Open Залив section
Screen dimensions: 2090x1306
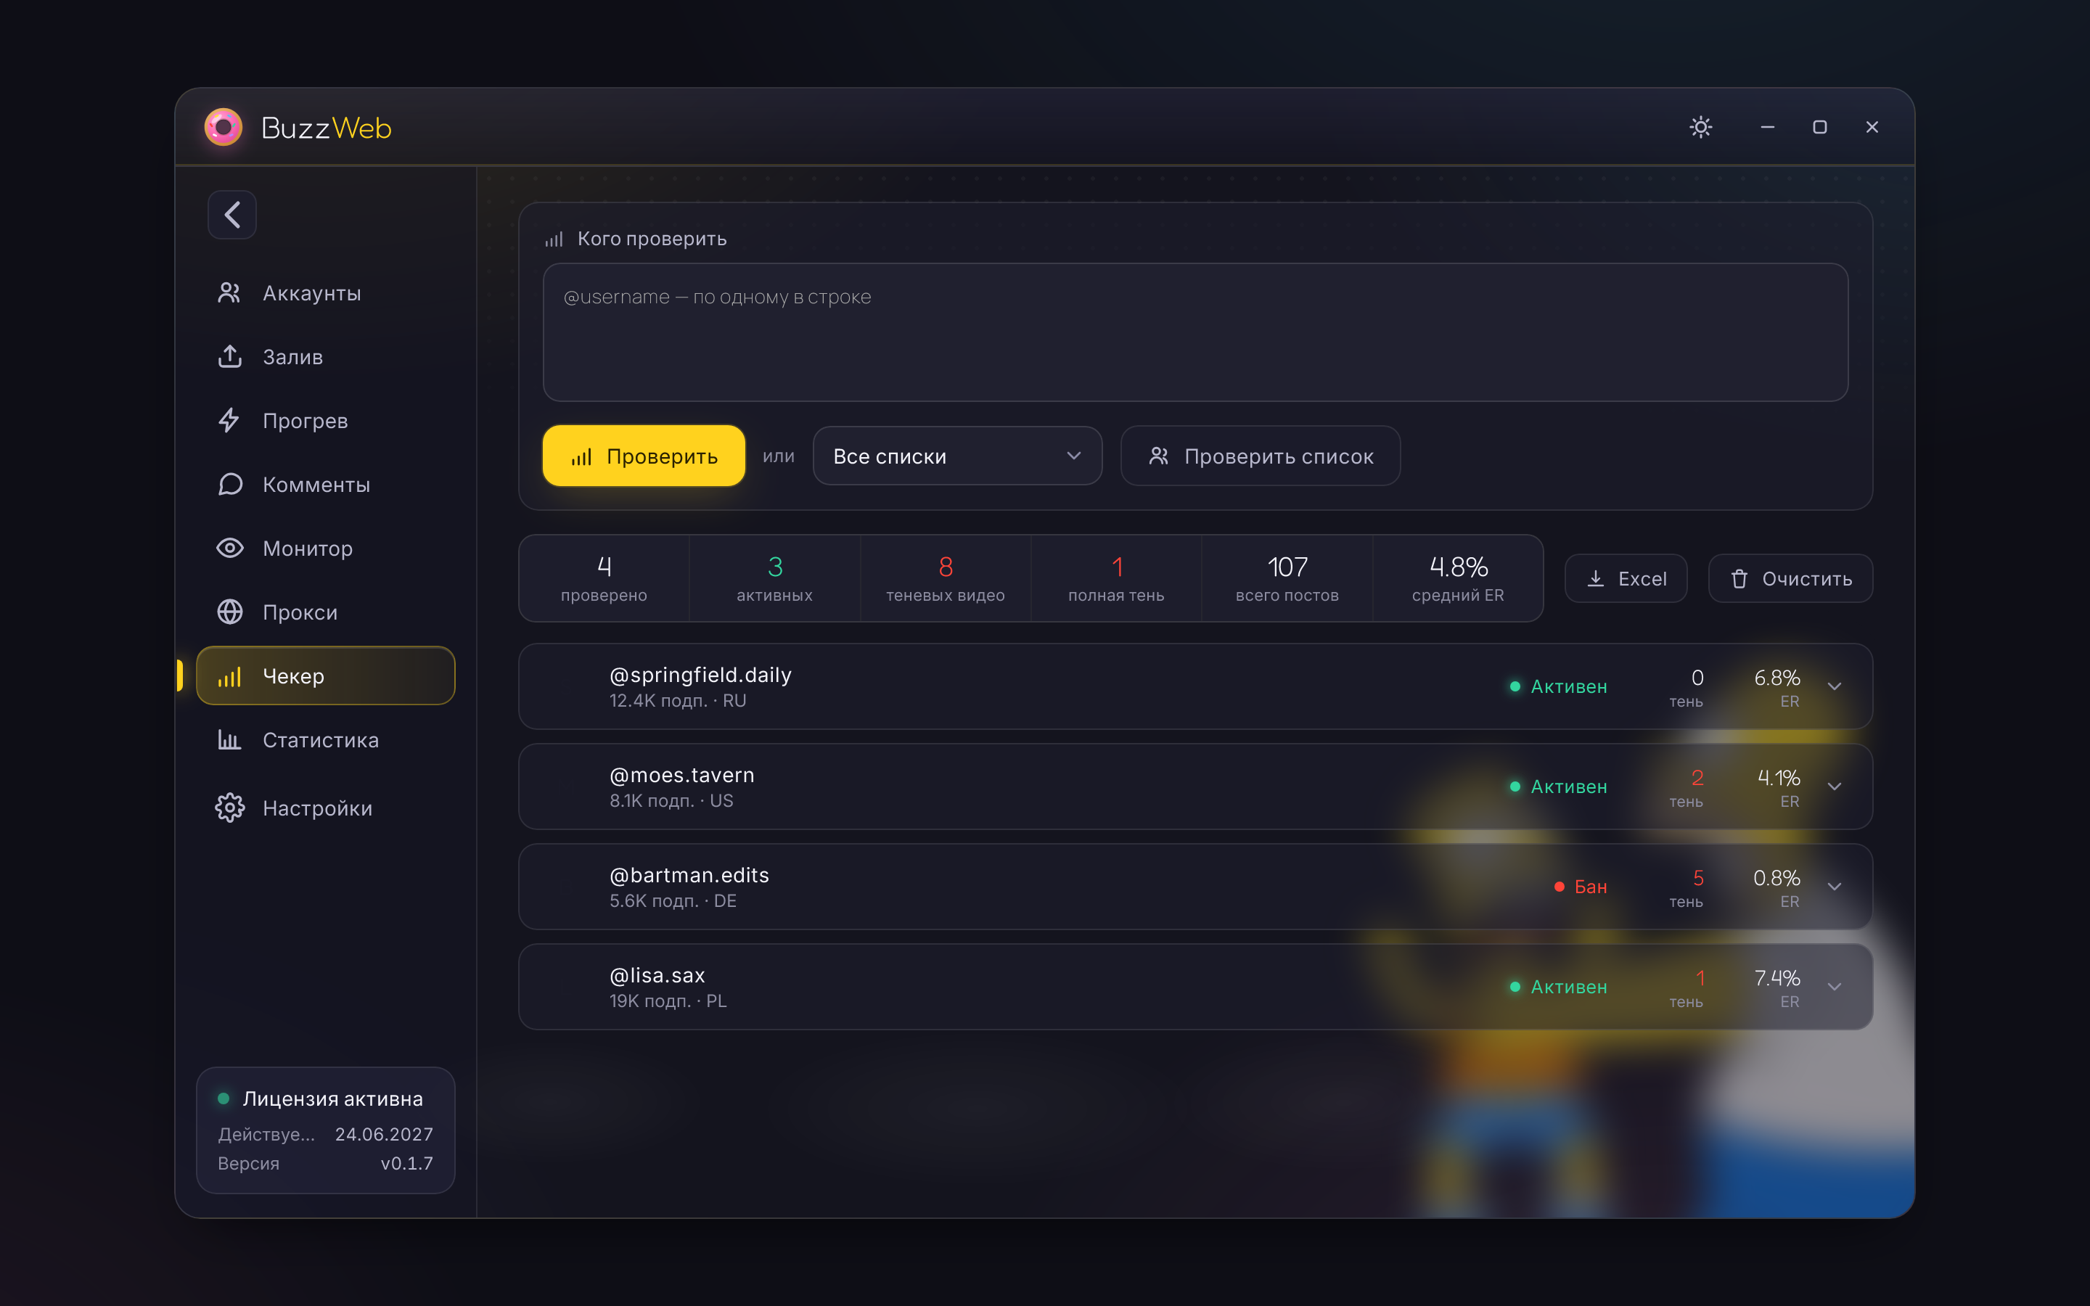pos(326,357)
